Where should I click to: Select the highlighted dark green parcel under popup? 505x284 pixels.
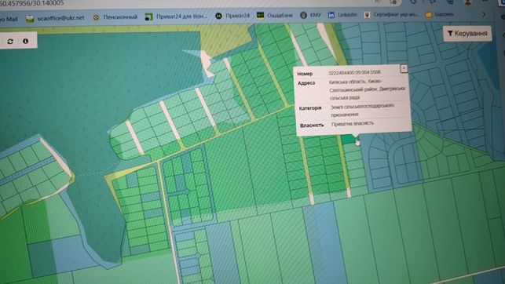[348, 140]
